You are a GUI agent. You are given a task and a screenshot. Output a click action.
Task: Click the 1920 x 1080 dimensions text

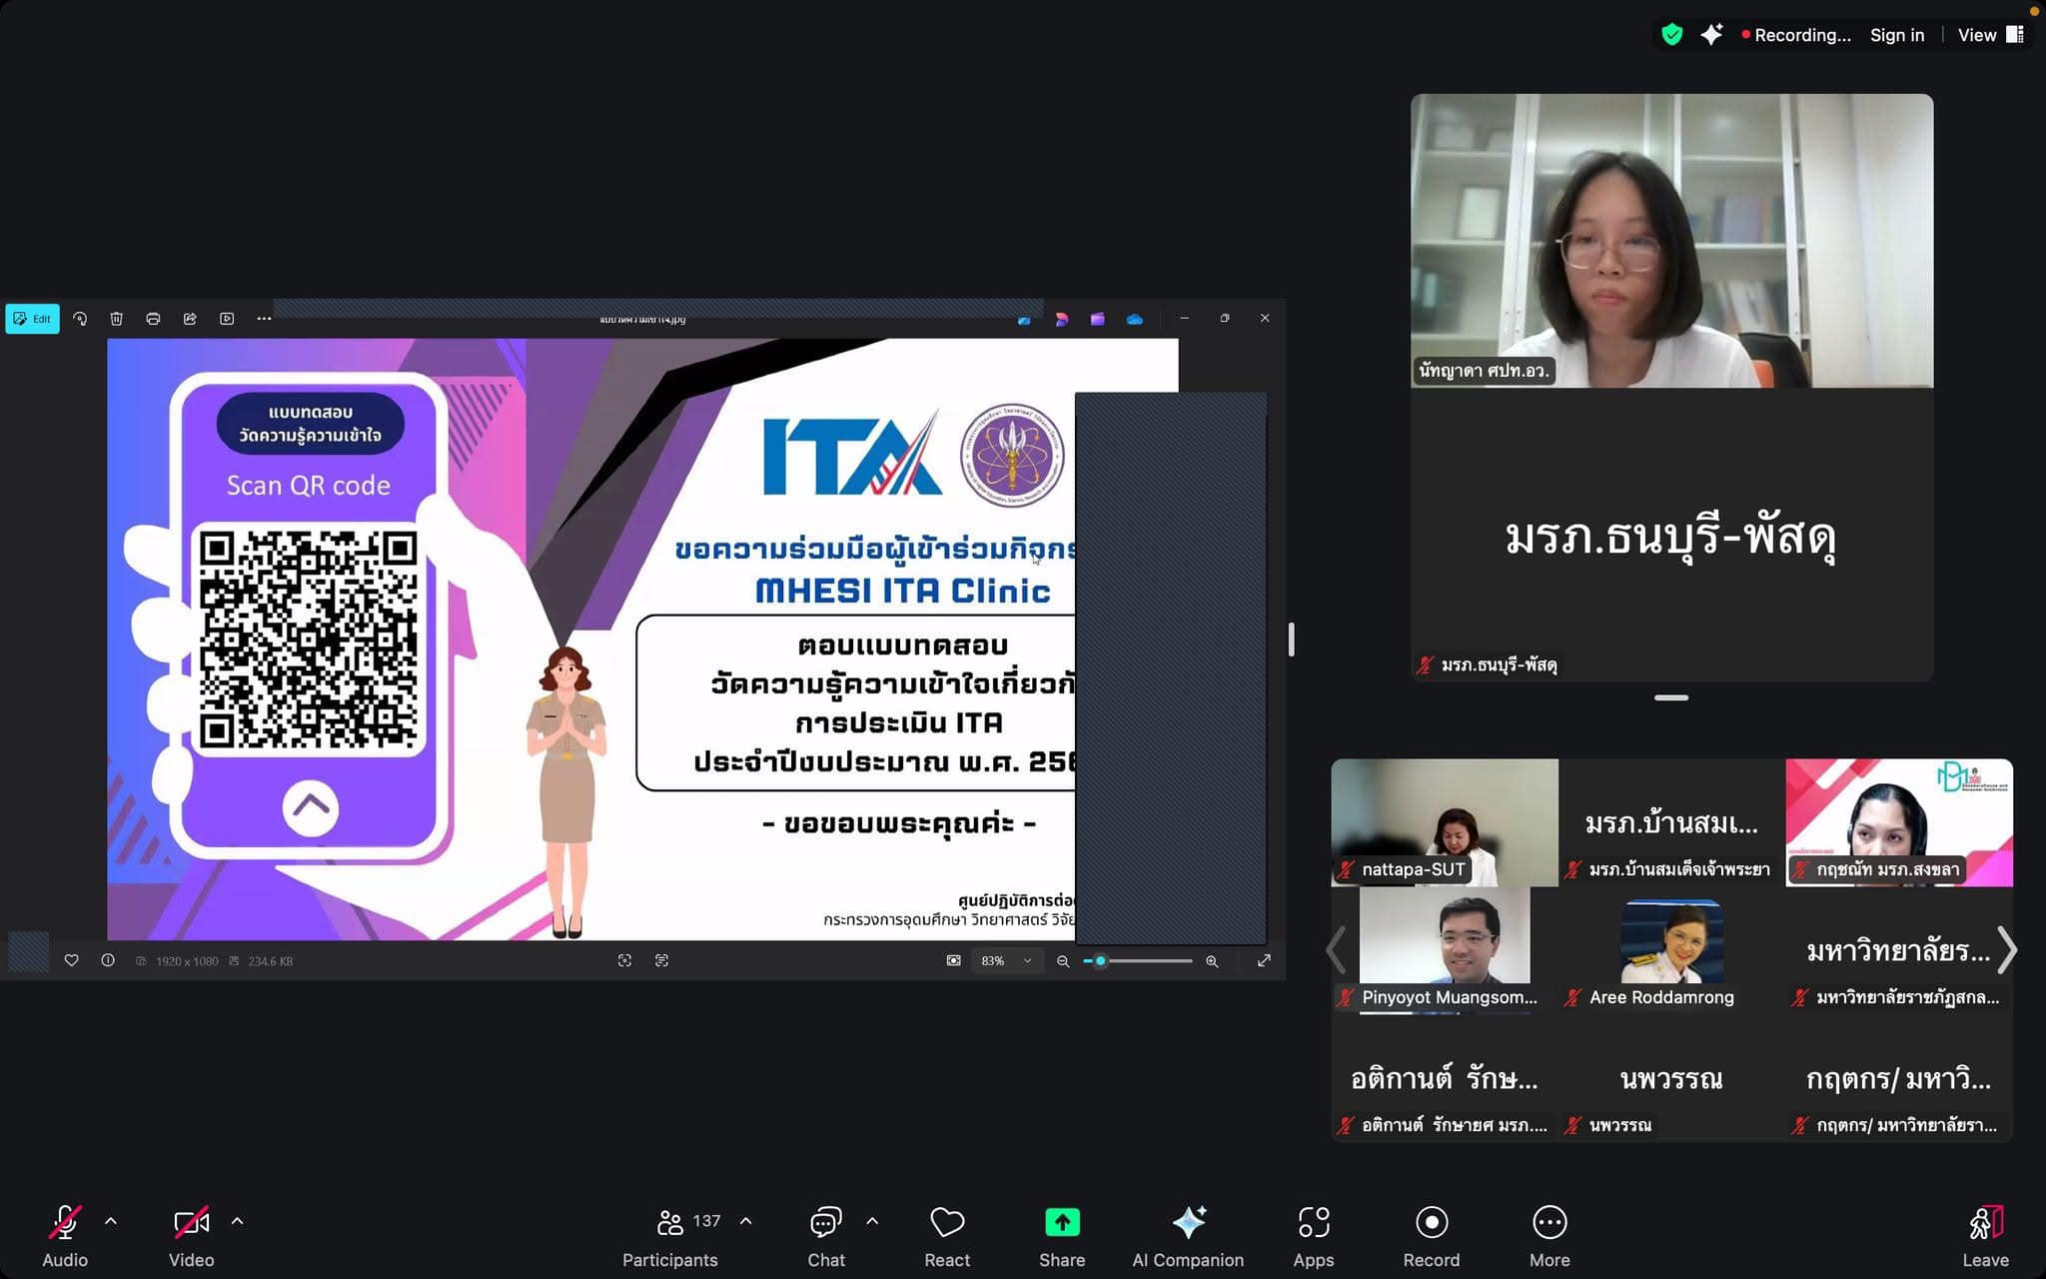coord(187,961)
